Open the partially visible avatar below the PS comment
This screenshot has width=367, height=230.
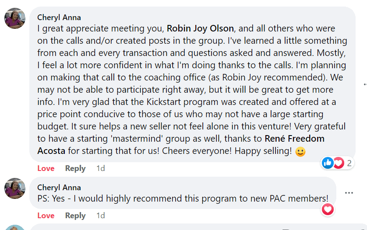[x=15, y=227]
